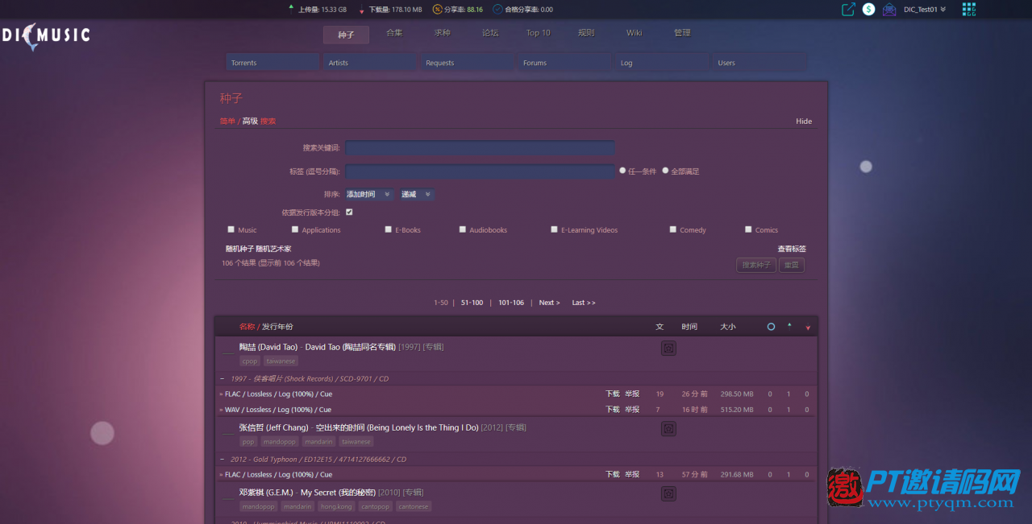The image size is (1032, 524).
Task: Toggle the E-Books category checkbox
Action: tap(388, 229)
